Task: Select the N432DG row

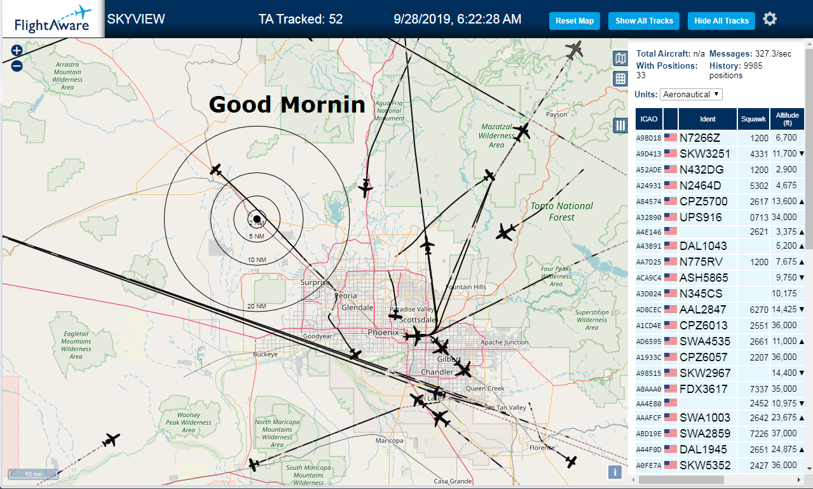Action: pyautogui.click(x=720, y=170)
